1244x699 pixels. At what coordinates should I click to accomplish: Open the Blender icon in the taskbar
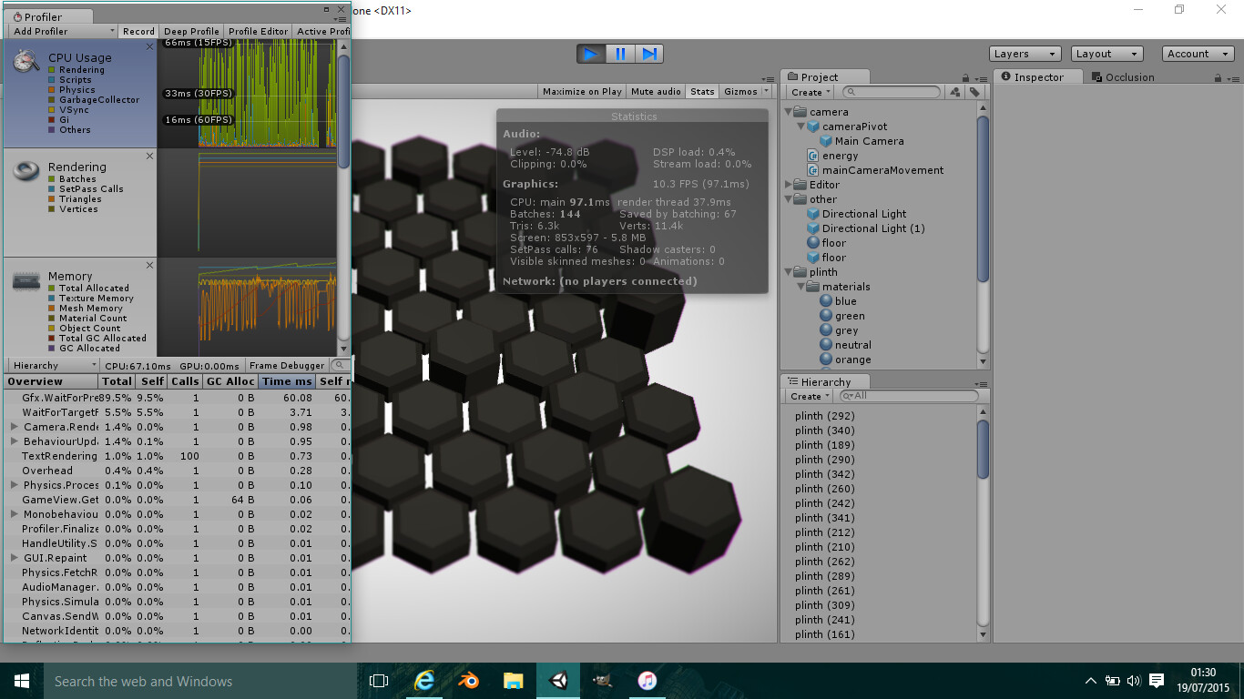click(x=469, y=681)
